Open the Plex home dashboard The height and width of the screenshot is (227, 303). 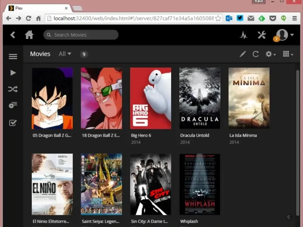(x=29, y=35)
